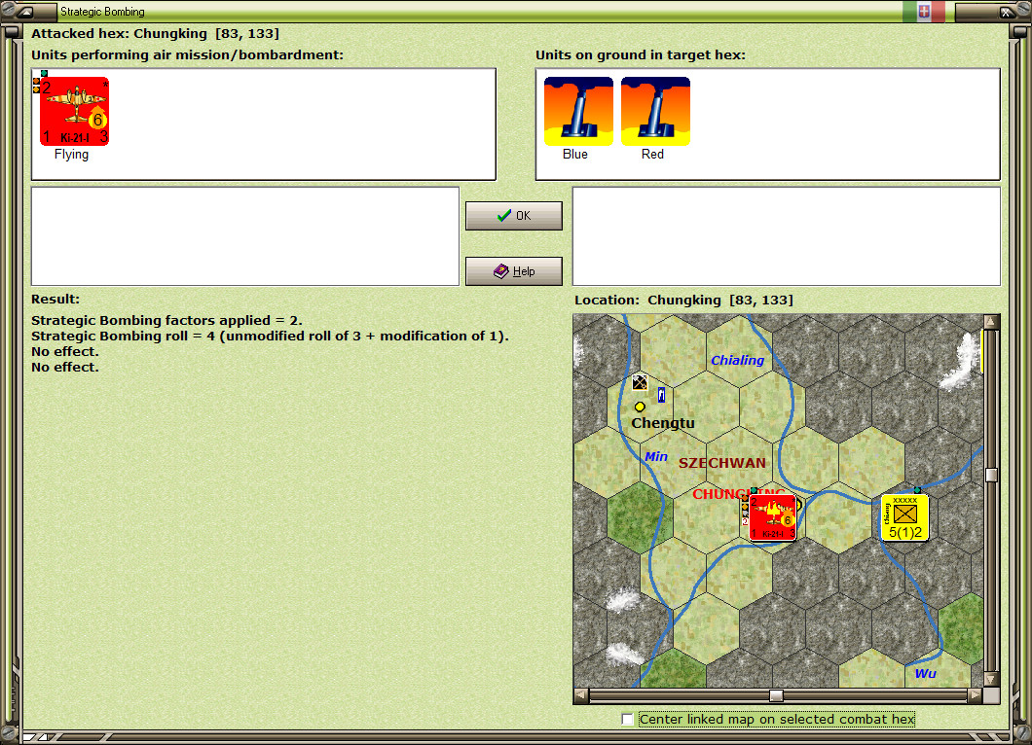Click the map horizontal scrollbar right arrow
This screenshot has height=745, width=1032.
click(x=976, y=695)
